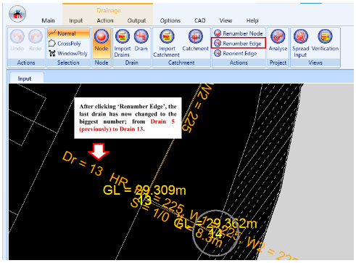Enable Normal selection mode
356x263 pixels.
pyautogui.click(x=68, y=33)
